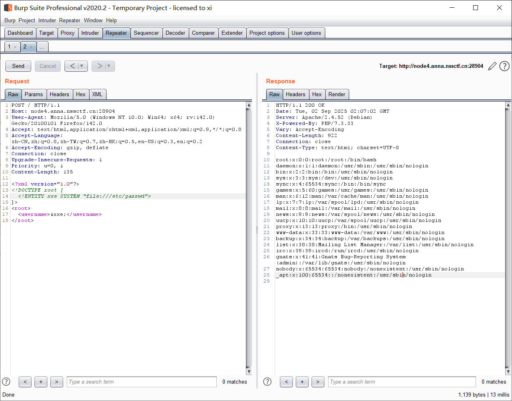The width and height of the screenshot is (512, 401).
Task: Click the response search term field
Action: tap(403, 382)
